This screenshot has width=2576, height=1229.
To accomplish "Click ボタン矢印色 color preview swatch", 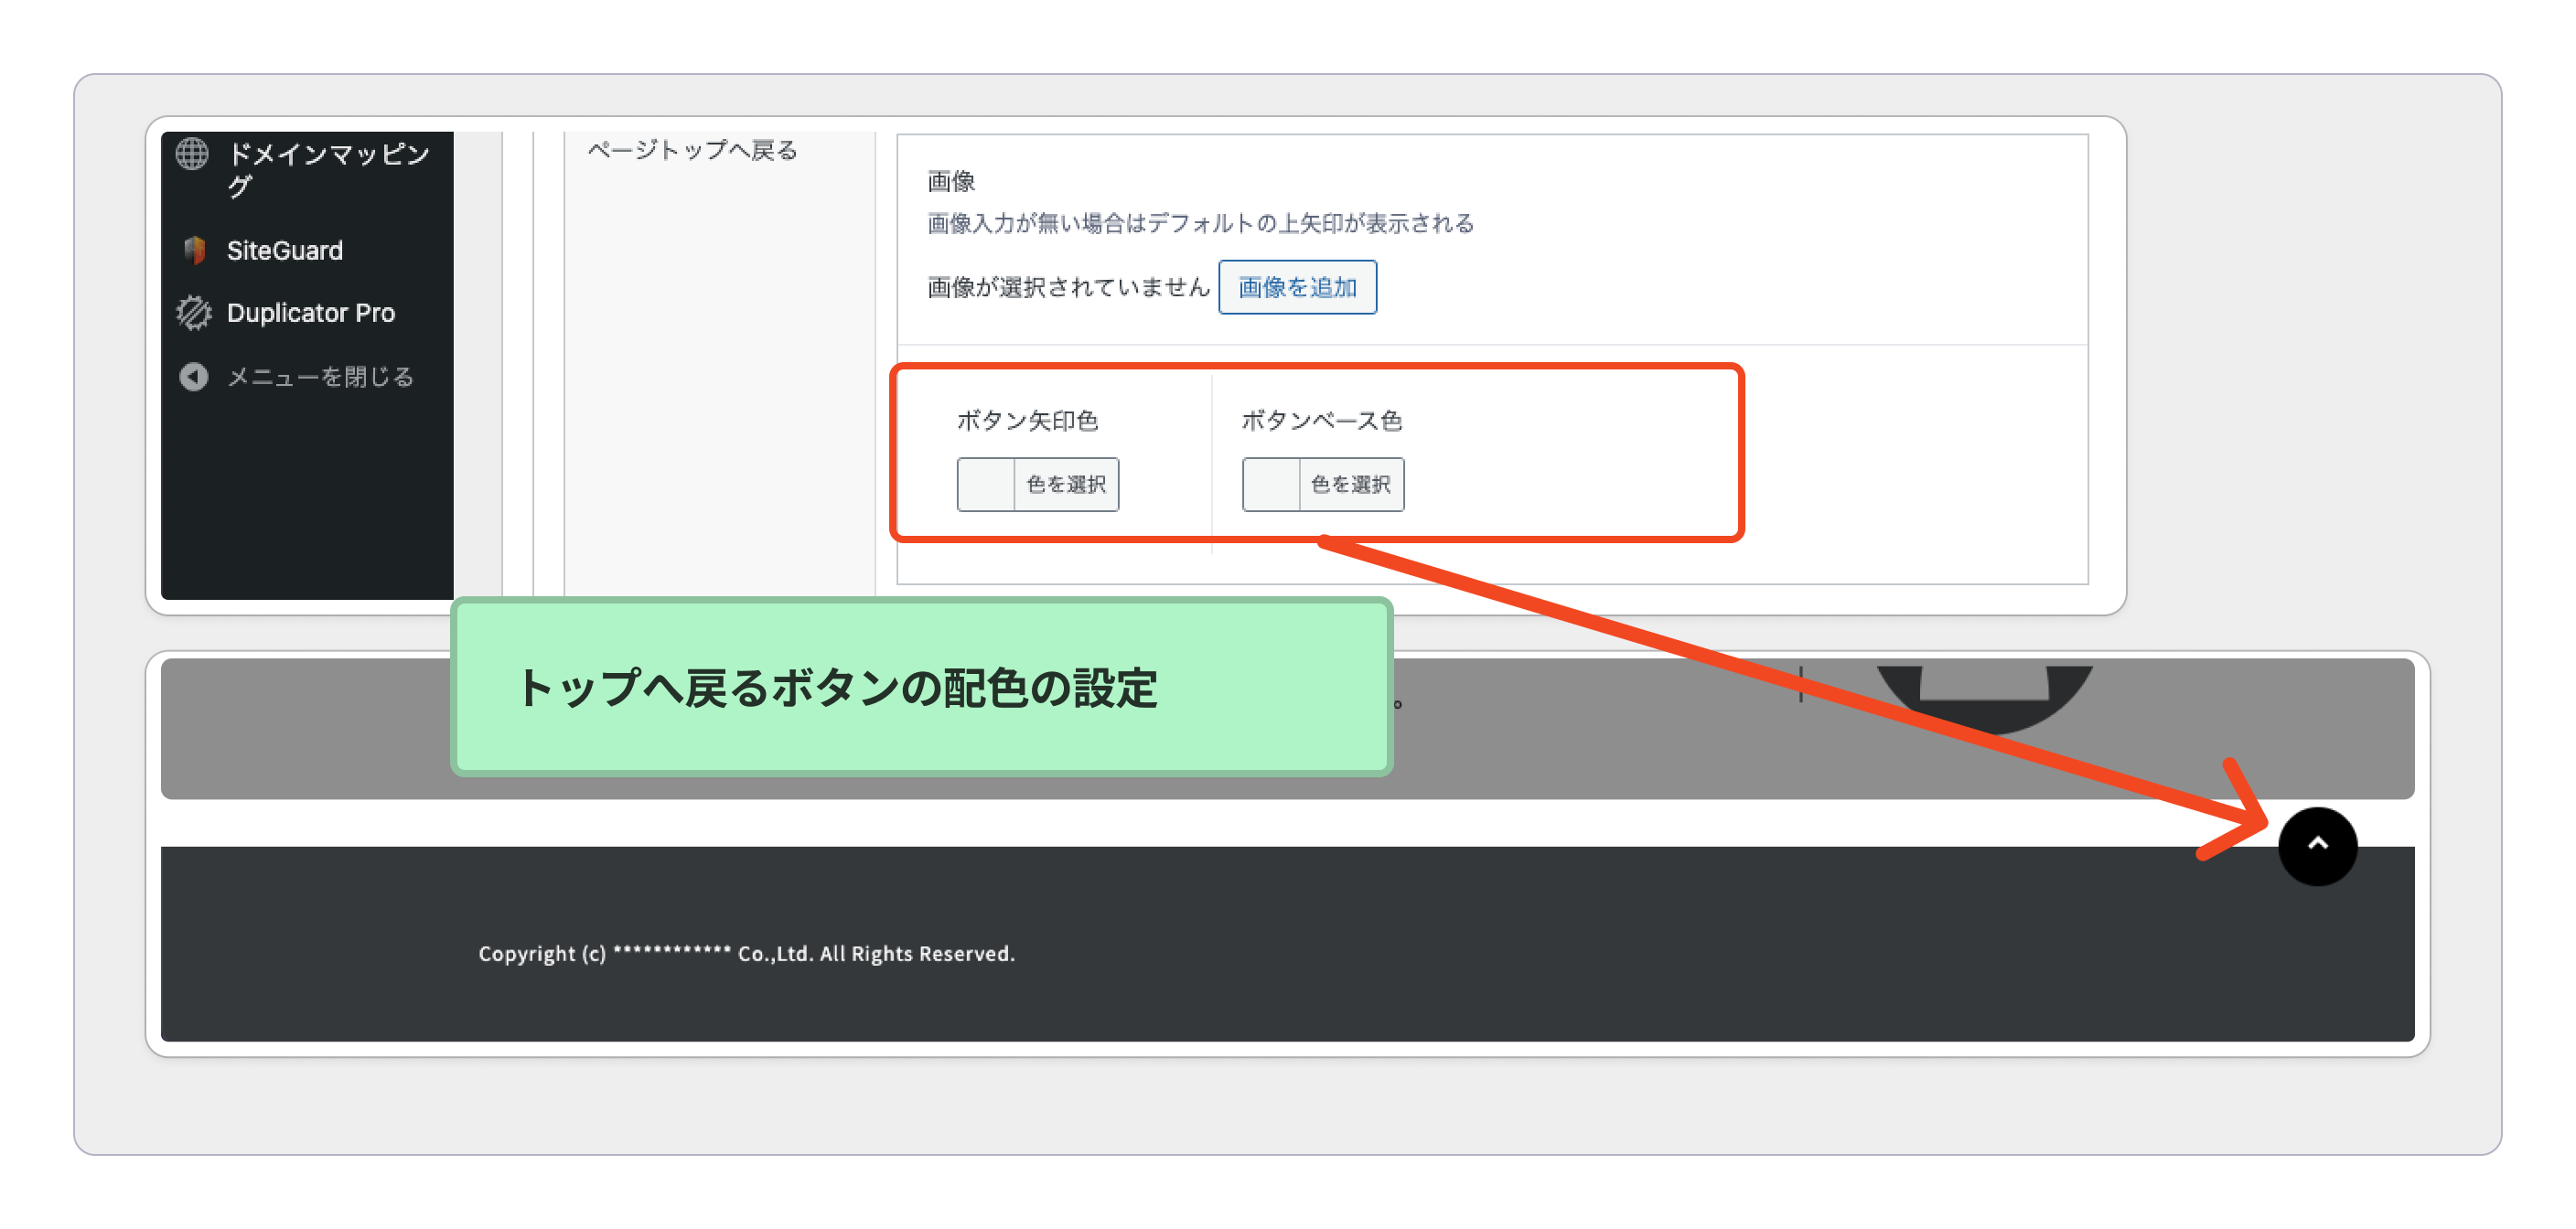I will point(986,484).
